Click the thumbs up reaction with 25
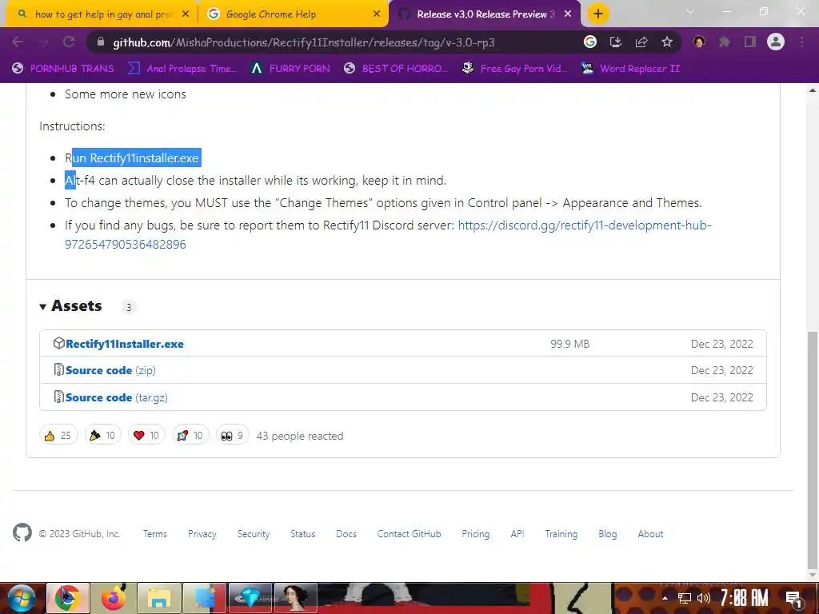Viewport: 819px width, 614px height. tap(58, 436)
